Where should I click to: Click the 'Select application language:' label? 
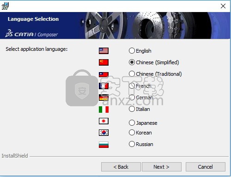pos(36,49)
